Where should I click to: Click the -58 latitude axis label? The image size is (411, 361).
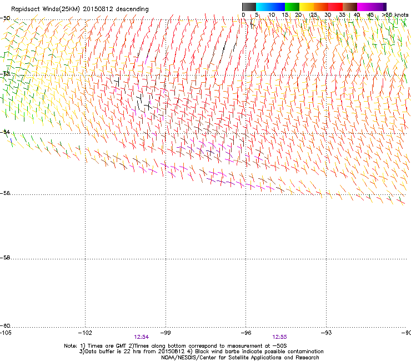pos(5,258)
